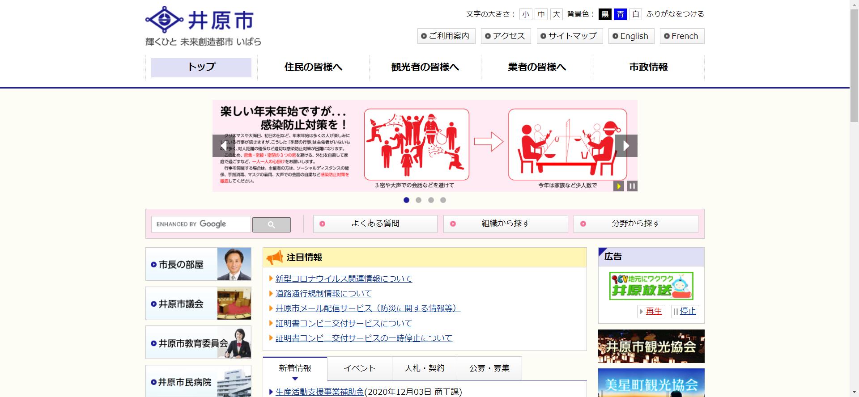The image size is (859, 397).
Task: Open the 住民の皆様へ menu
Action: tap(313, 68)
